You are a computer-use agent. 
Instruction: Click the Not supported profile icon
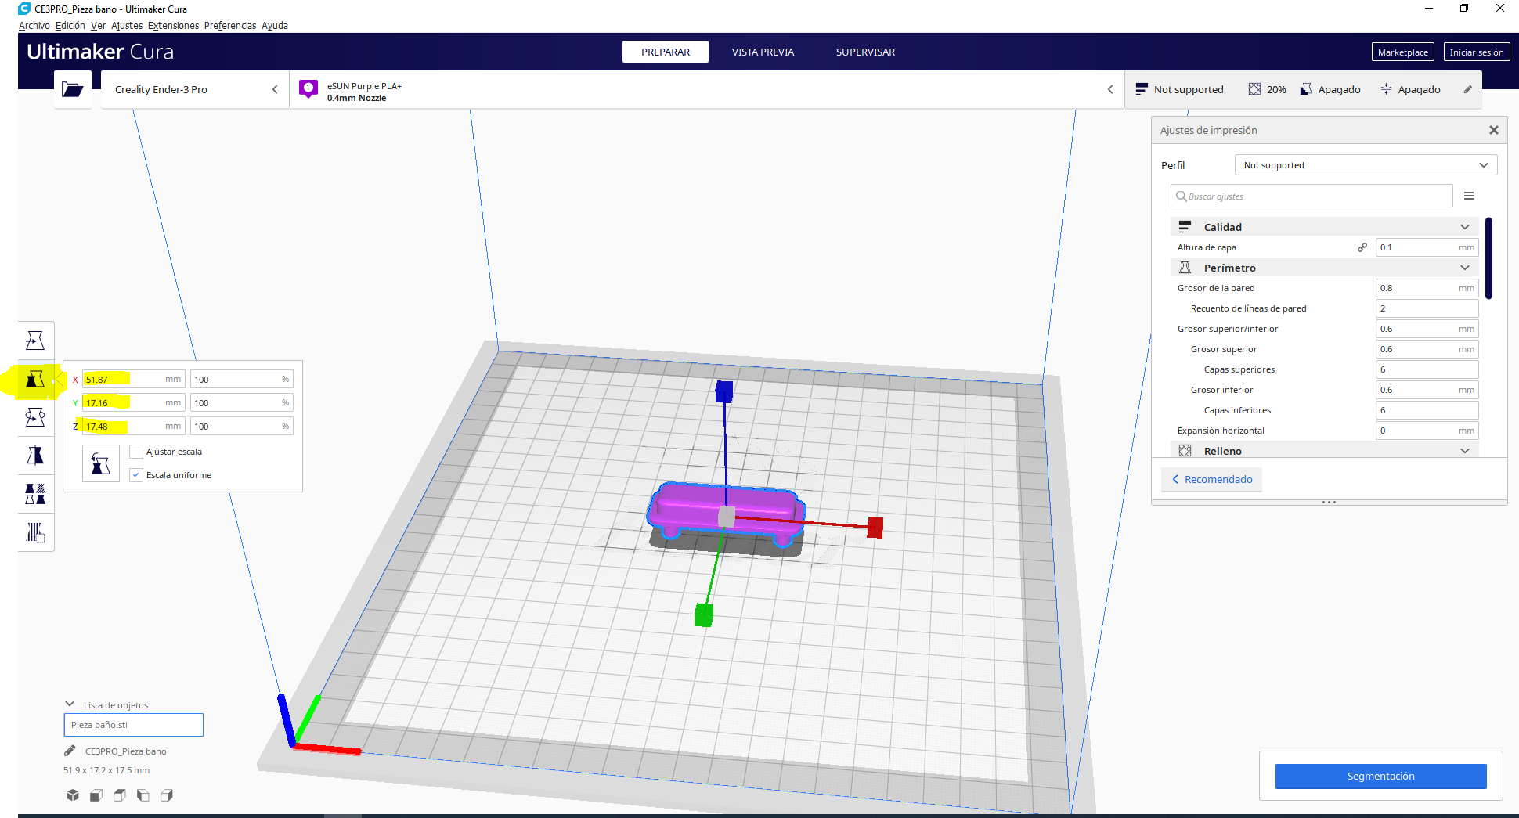pyautogui.click(x=1142, y=89)
